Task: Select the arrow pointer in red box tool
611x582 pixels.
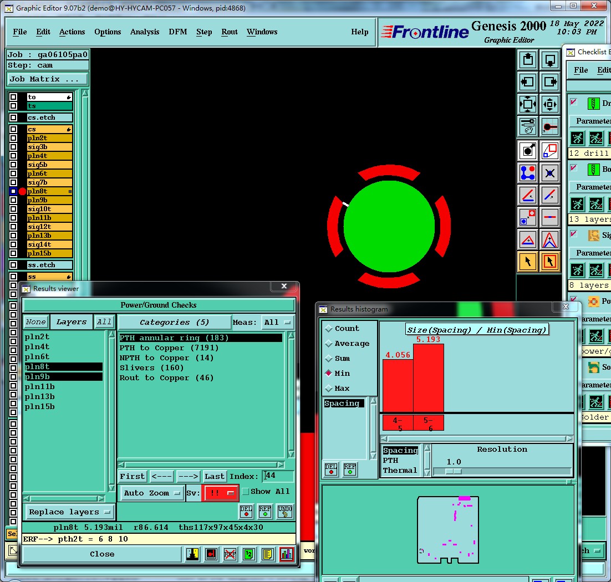Action: (x=550, y=262)
